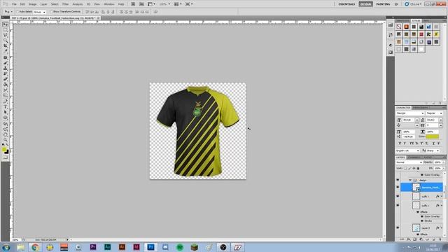Hide the selected Jamaica_Football layer

pyautogui.click(x=398, y=187)
